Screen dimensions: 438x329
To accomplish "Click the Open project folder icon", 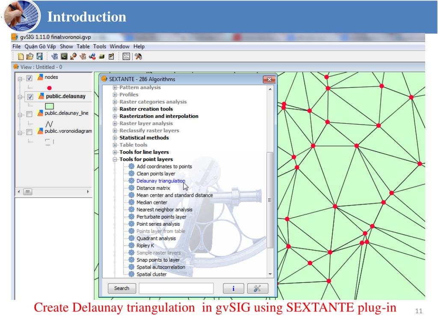I will coord(30,57).
